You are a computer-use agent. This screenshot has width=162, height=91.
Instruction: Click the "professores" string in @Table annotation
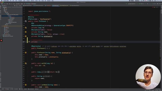click(45, 19)
